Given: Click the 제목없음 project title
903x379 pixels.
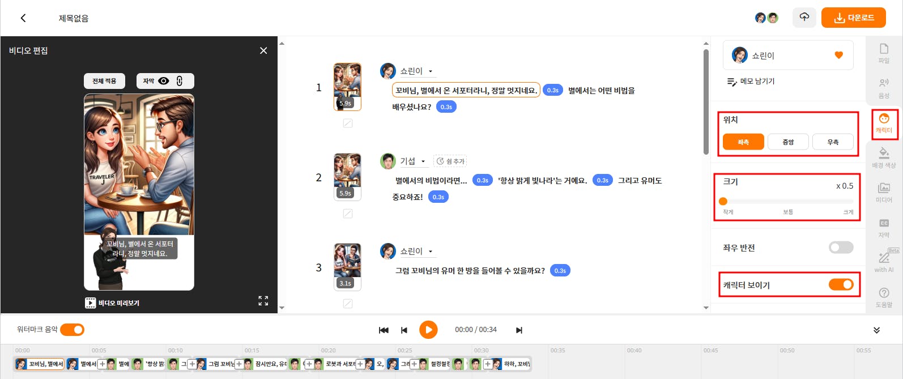Looking at the screenshot, I should tap(74, 18).
